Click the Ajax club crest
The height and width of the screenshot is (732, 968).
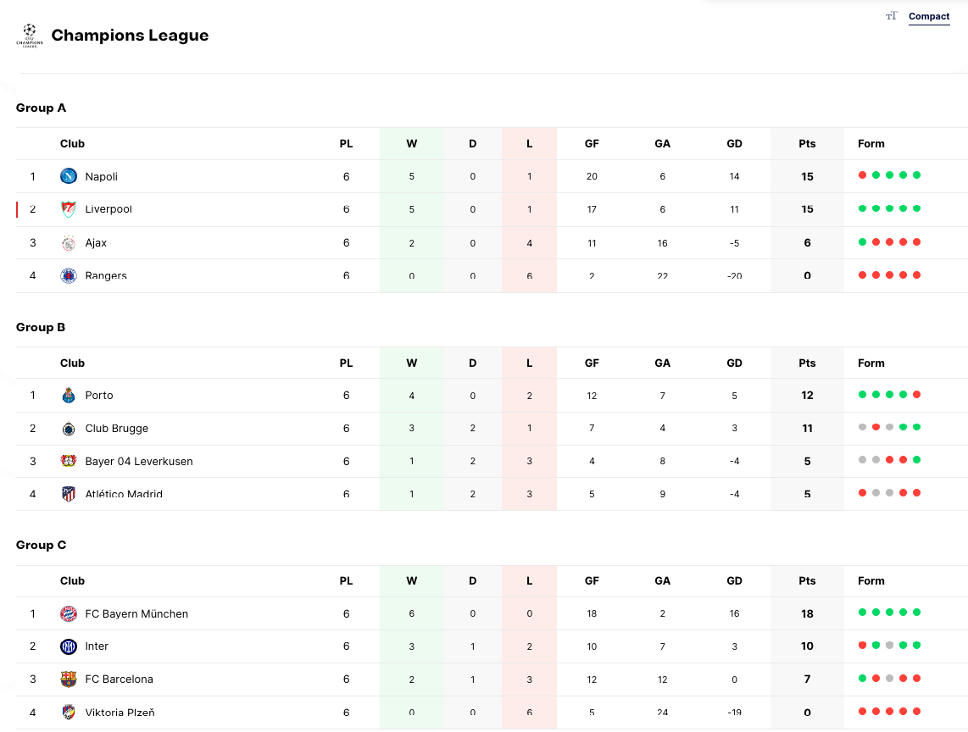pyautogui.click(x=69, y=243)
